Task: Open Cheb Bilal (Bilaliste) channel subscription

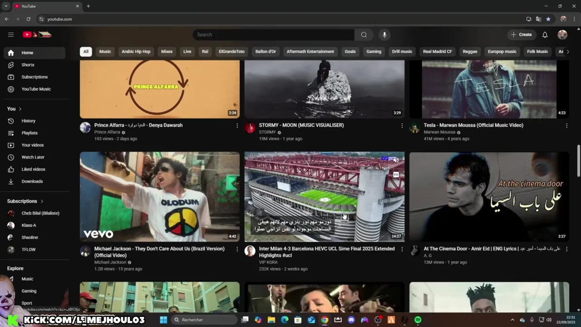Action: [x=34, y=213]
